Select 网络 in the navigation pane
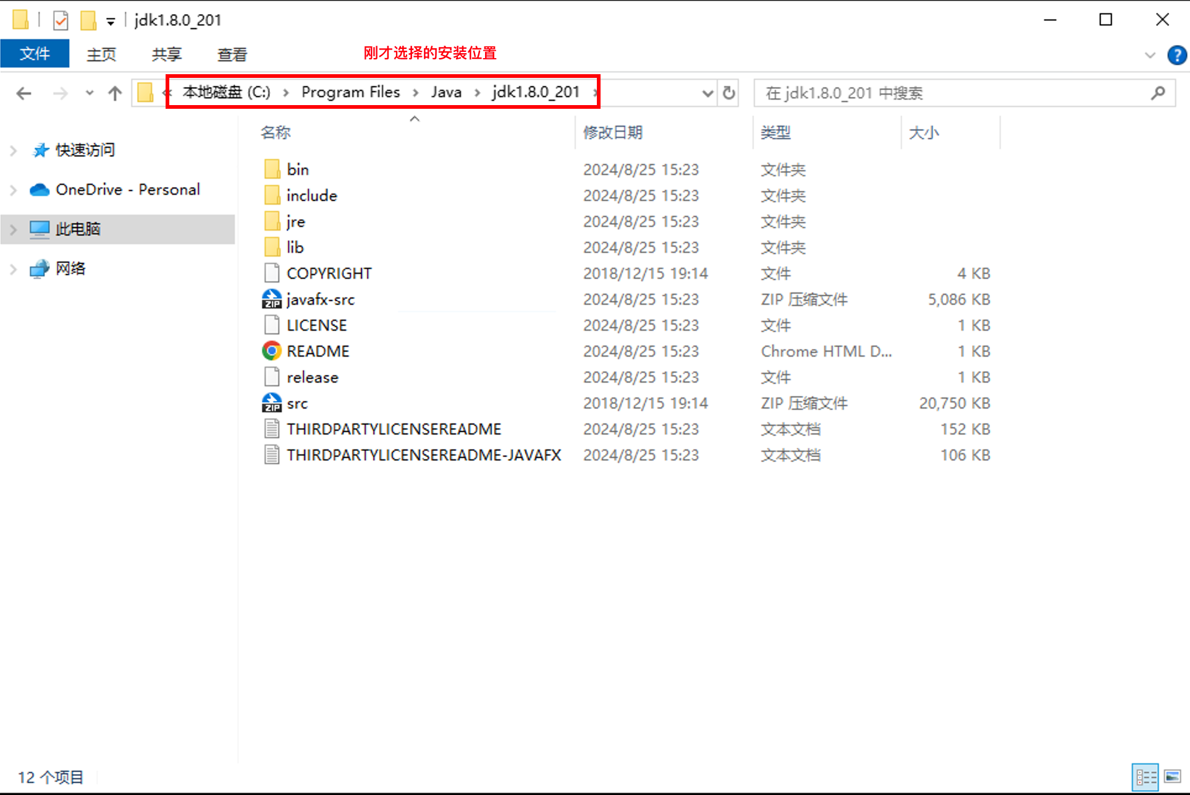Viewport: 1190px width, 795px height. click(x=70, y=268)
